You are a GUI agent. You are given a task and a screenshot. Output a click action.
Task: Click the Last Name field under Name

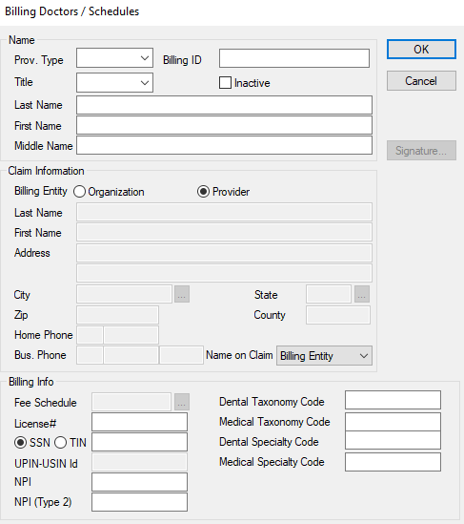224,105
